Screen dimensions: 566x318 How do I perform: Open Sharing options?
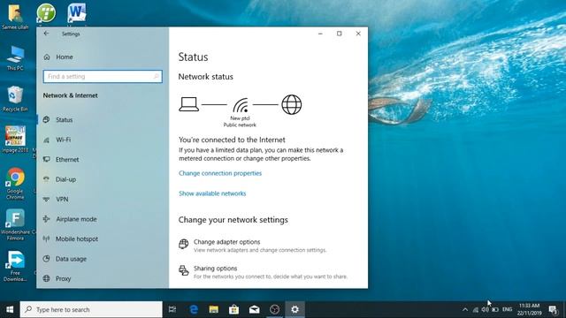[264, 272]
